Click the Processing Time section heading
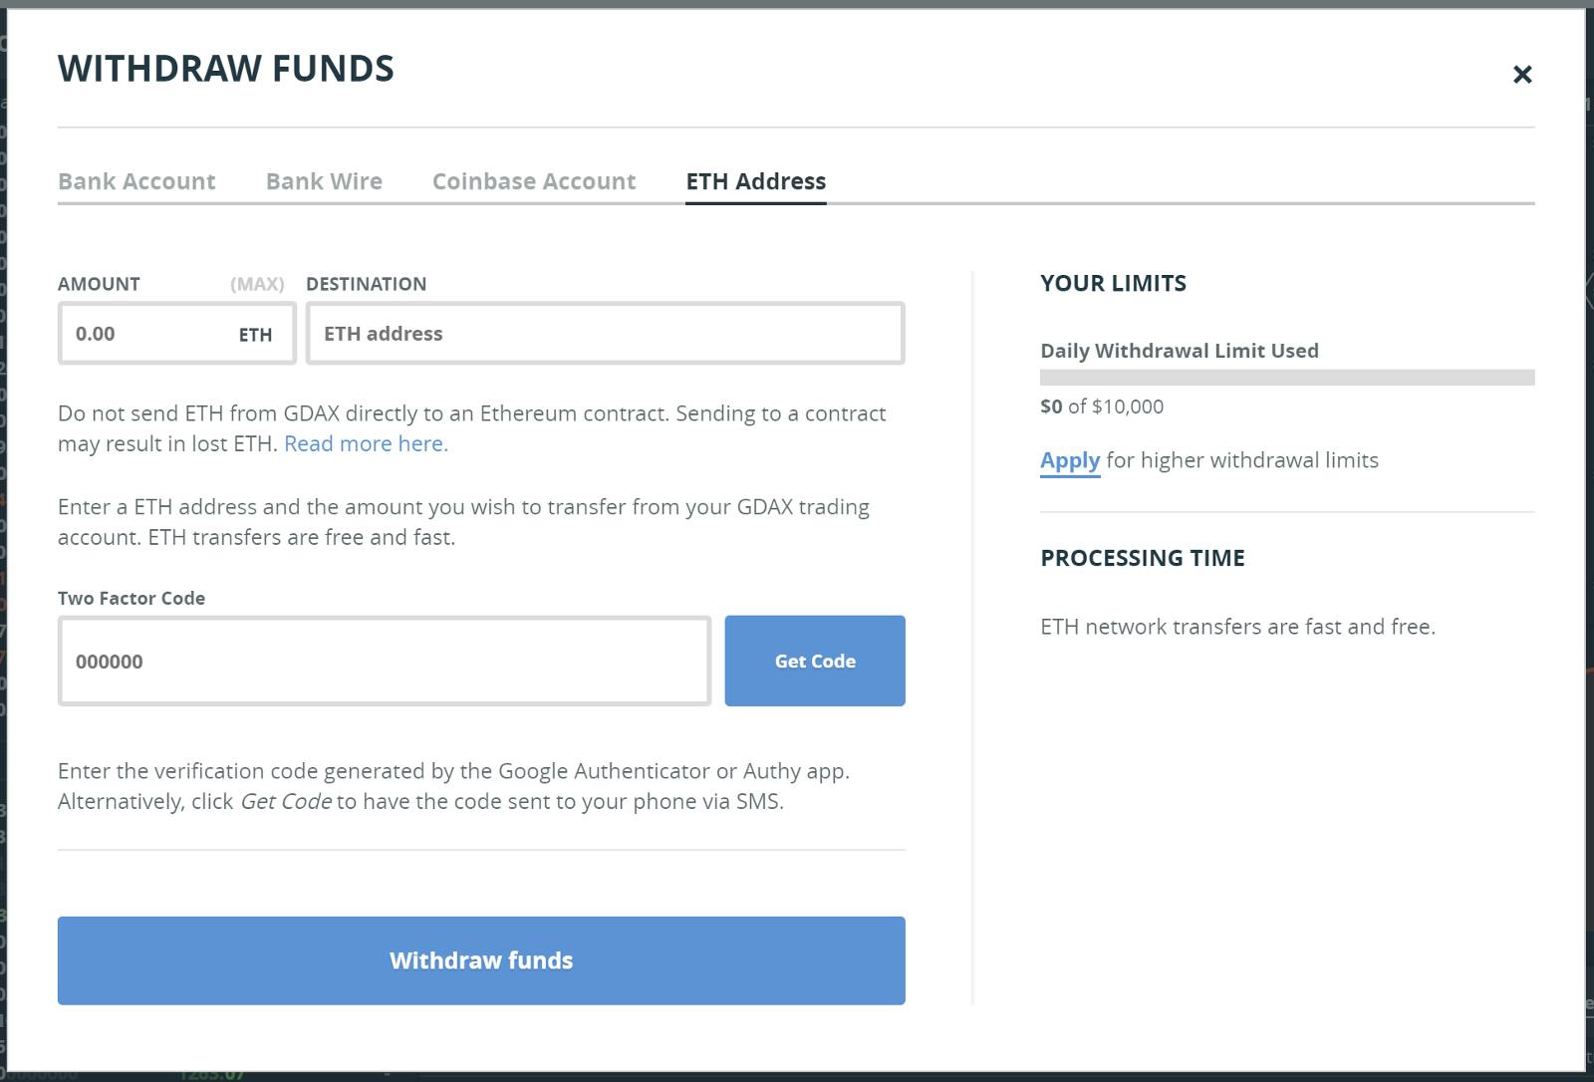1594x1082 pixels. (1142, 558)
